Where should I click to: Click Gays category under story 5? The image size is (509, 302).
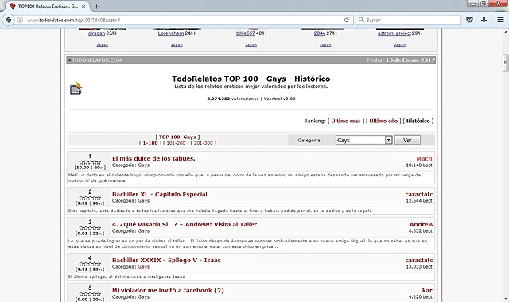click(x=143, y=296)
